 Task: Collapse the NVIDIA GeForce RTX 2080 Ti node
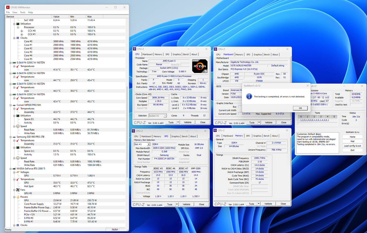coord(10,169)
